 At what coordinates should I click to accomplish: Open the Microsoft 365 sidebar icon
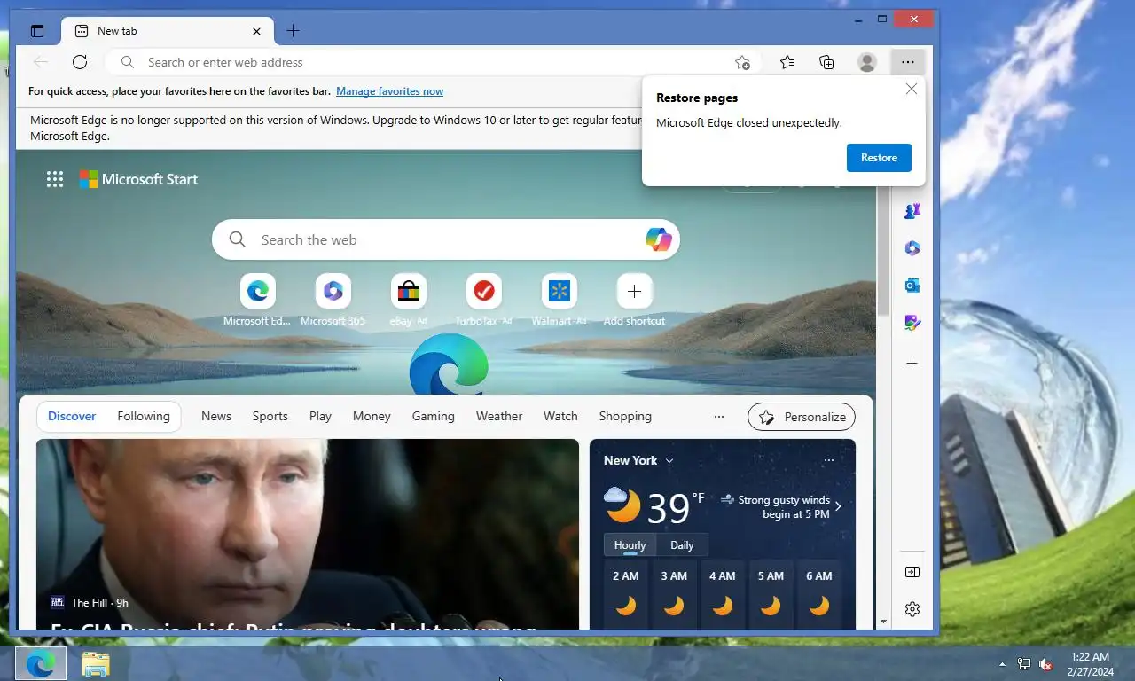pyautogui.click(x=912, y=248)
